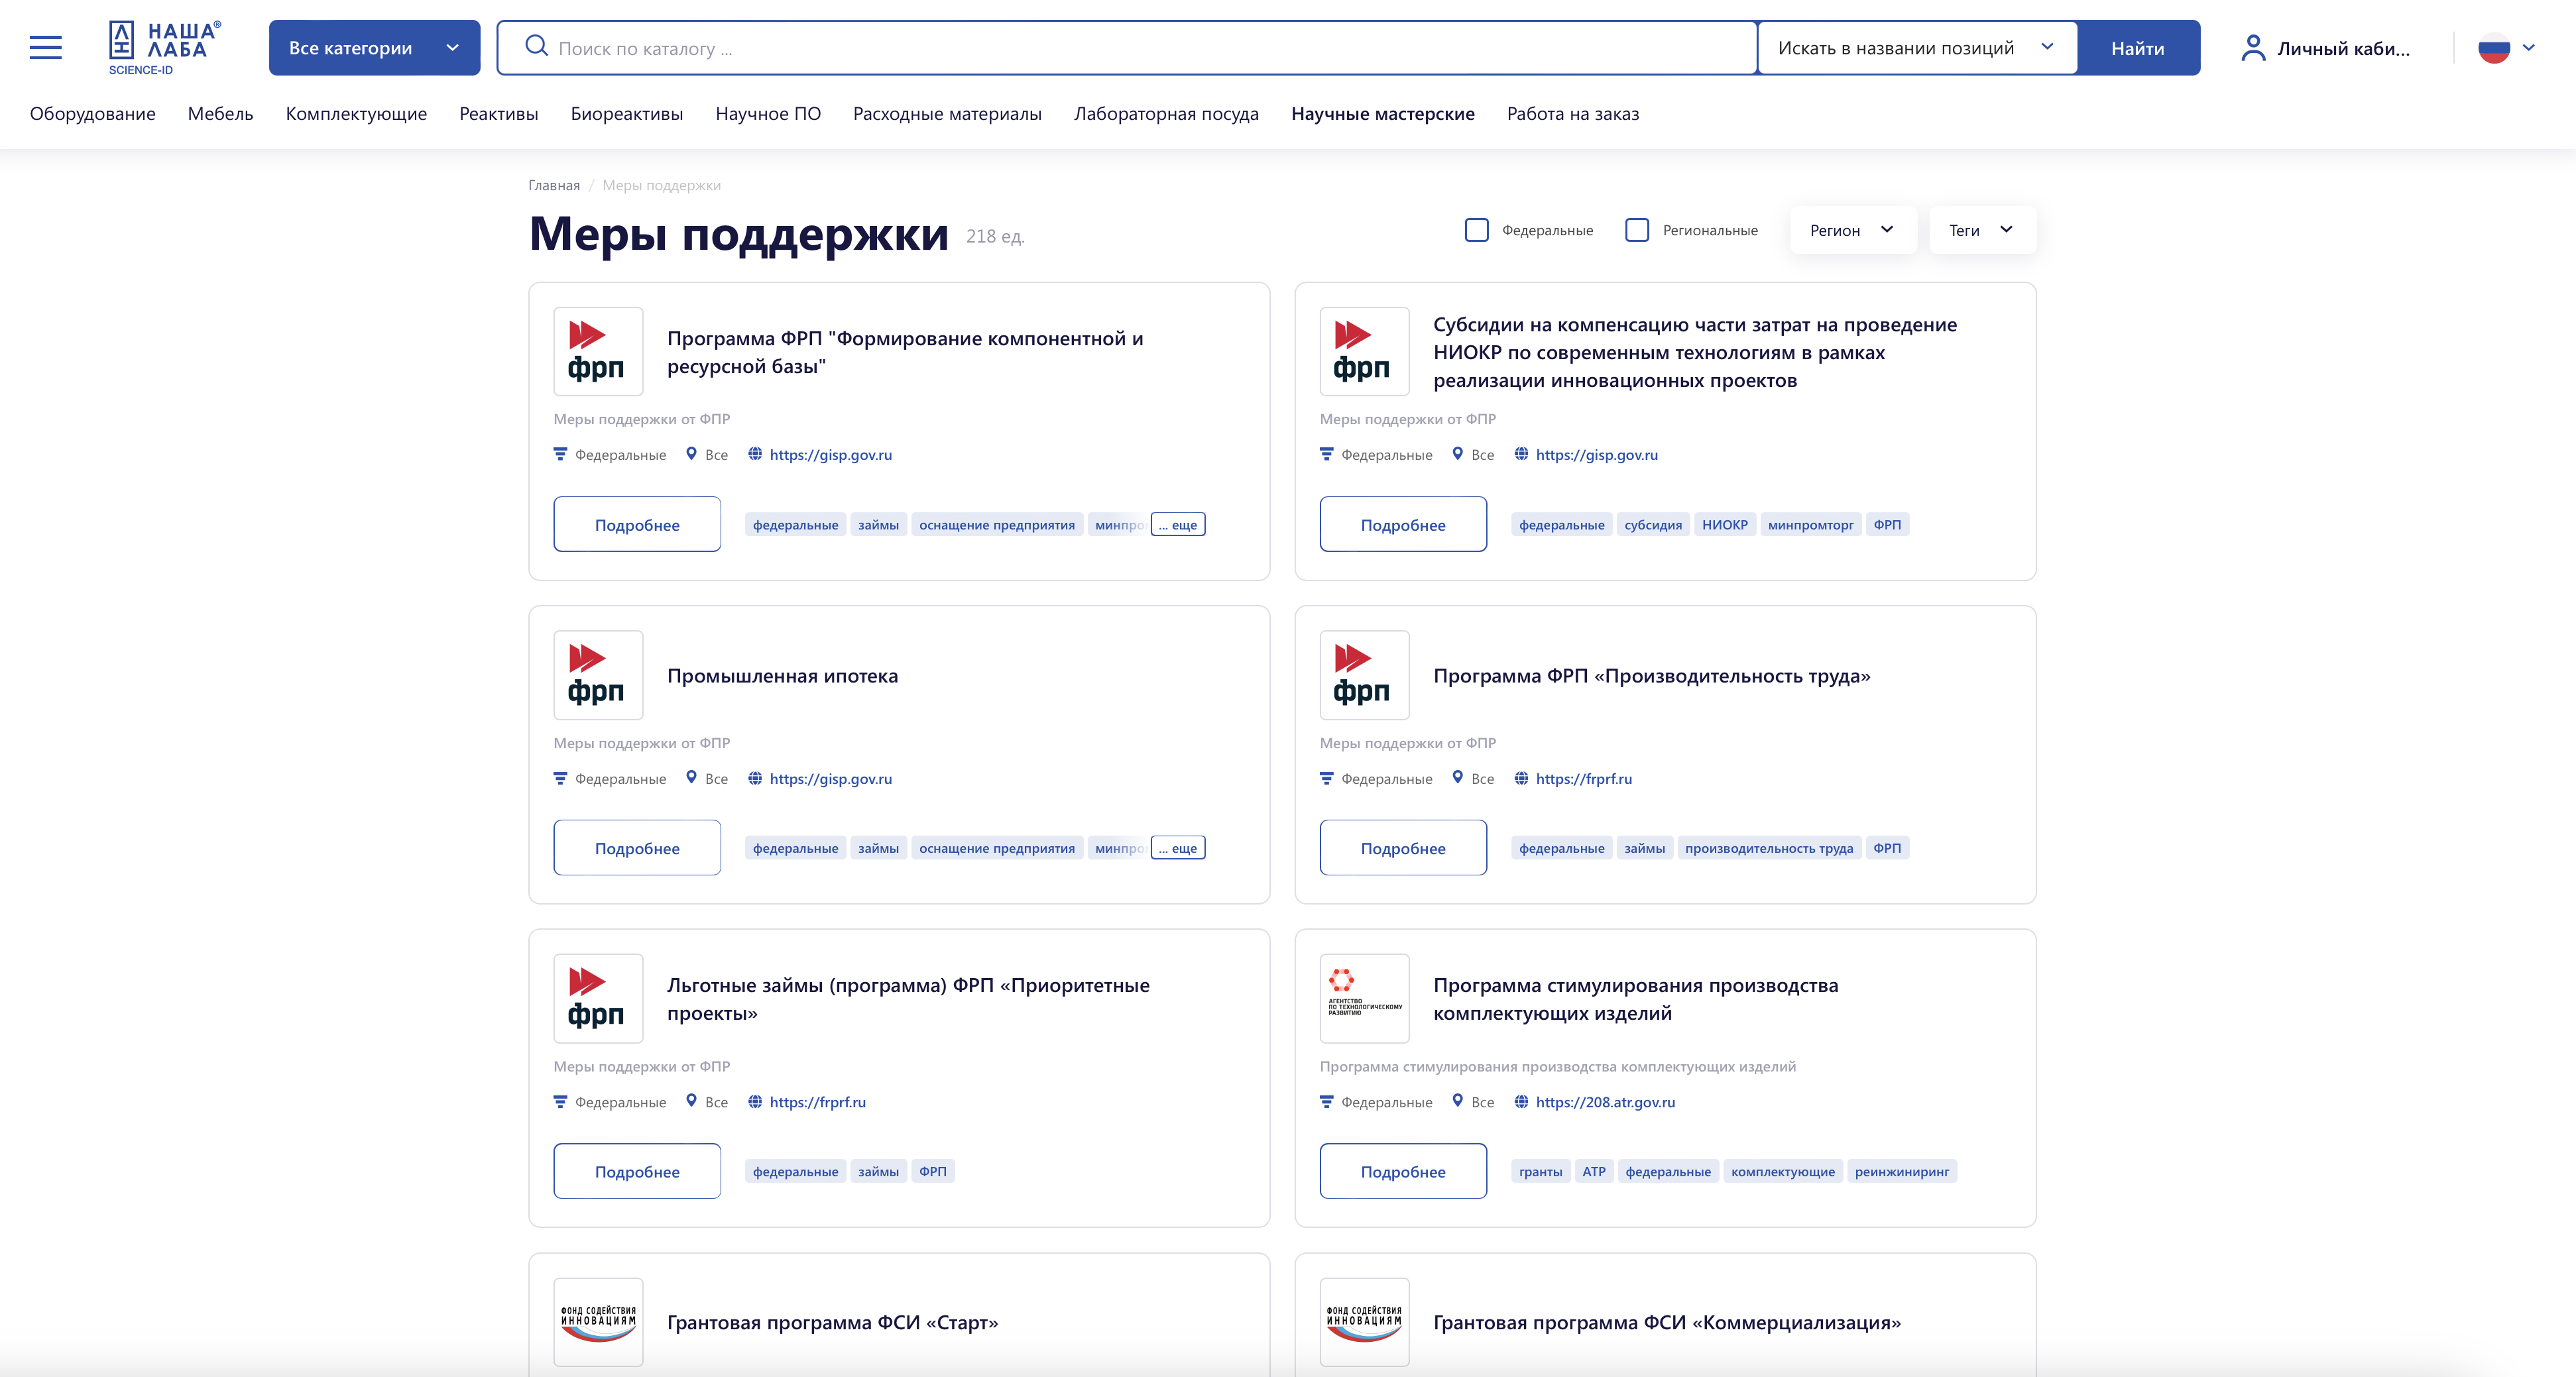
Task: Open Реактивы menu item
Action: [499, 113]
